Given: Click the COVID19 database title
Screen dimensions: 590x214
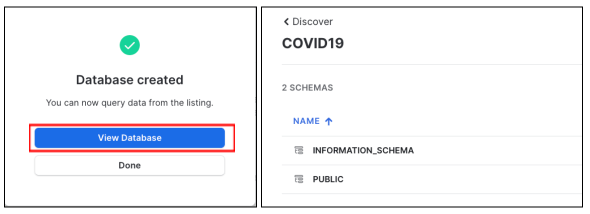Looking at the screenshot, I should [313, 43].
